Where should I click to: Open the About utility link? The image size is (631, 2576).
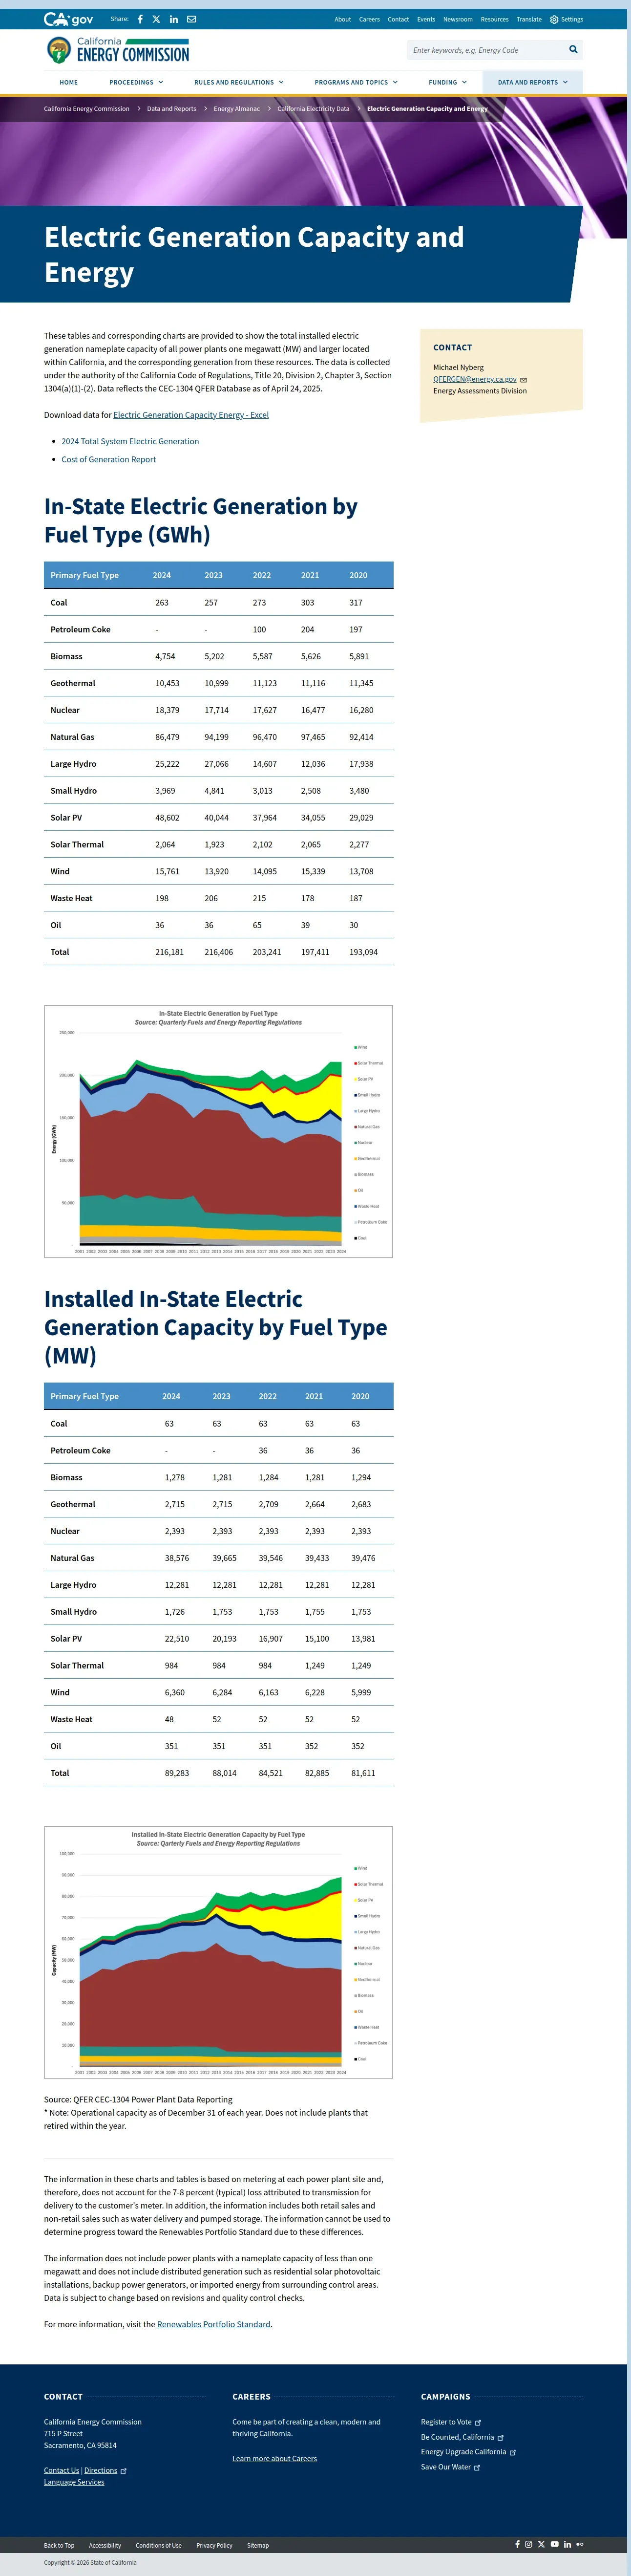pos(343,19)
